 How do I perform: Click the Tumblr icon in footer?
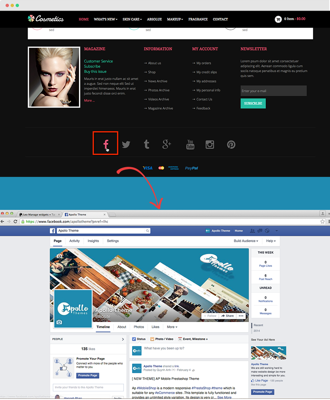[x=146, y=145]
